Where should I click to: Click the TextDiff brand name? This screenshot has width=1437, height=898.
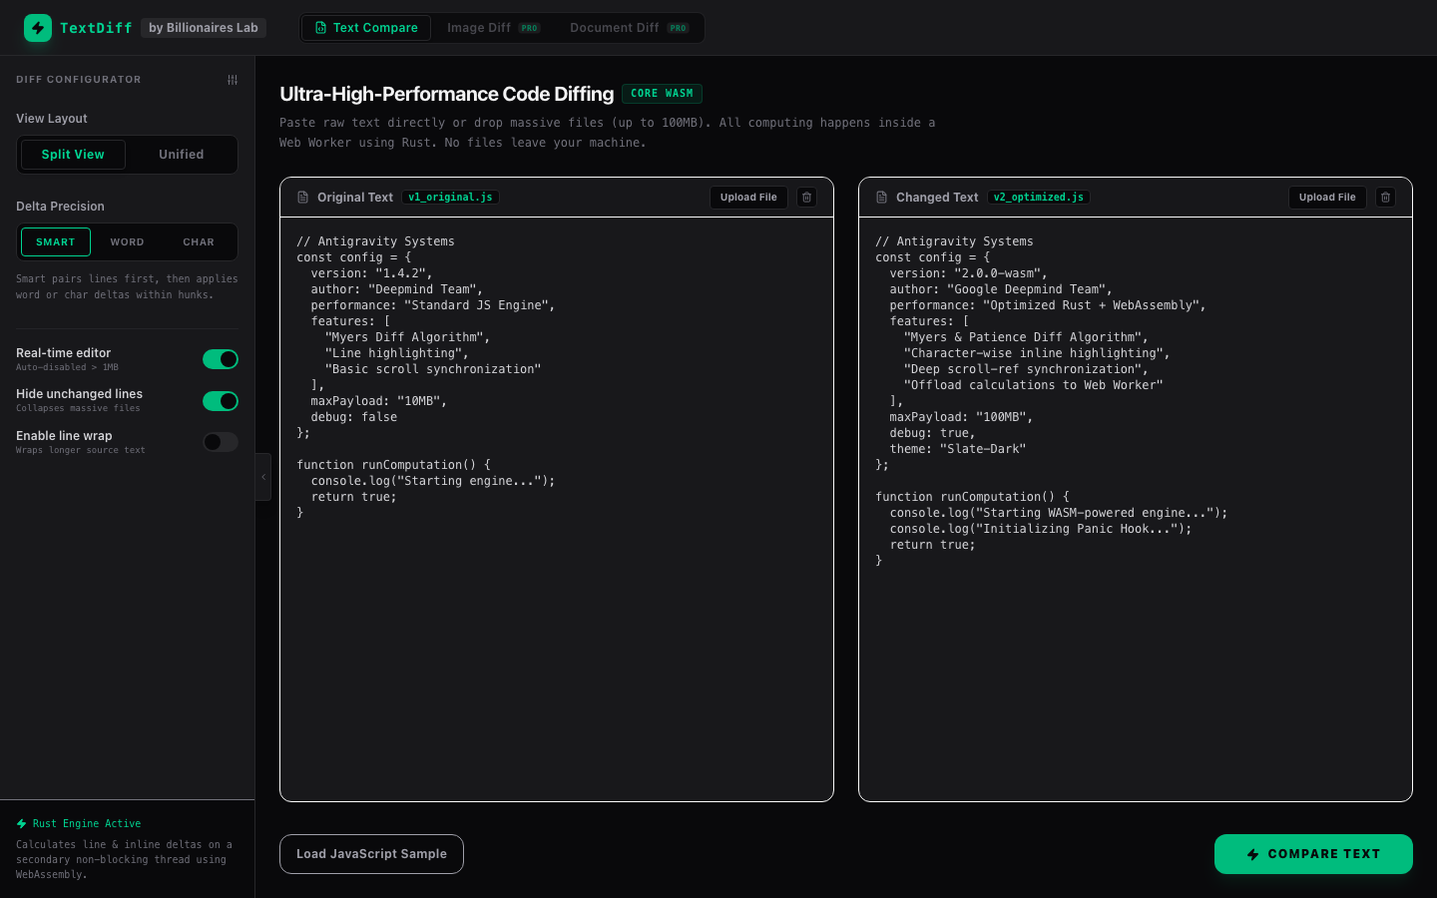(x=96, y=28)
